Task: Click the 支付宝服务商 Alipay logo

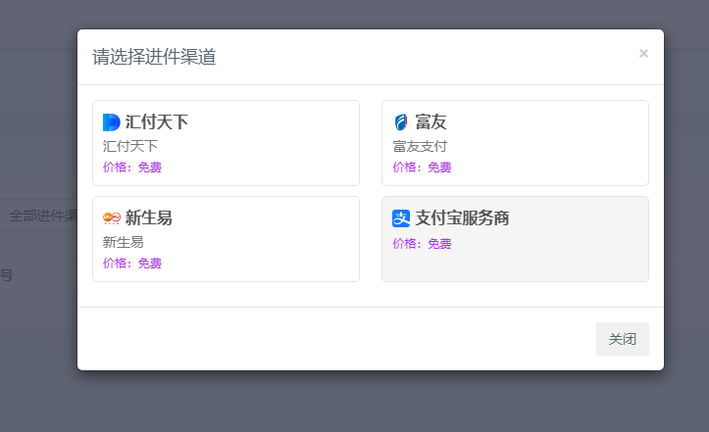Action: tap(401, 218)
